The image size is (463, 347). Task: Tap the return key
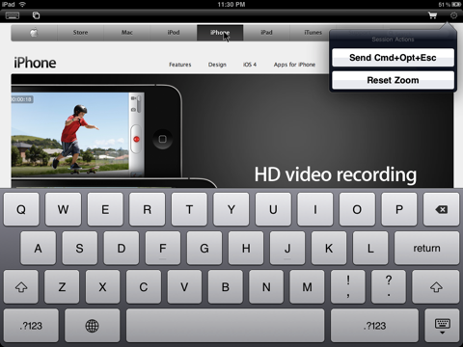[426, 248]
